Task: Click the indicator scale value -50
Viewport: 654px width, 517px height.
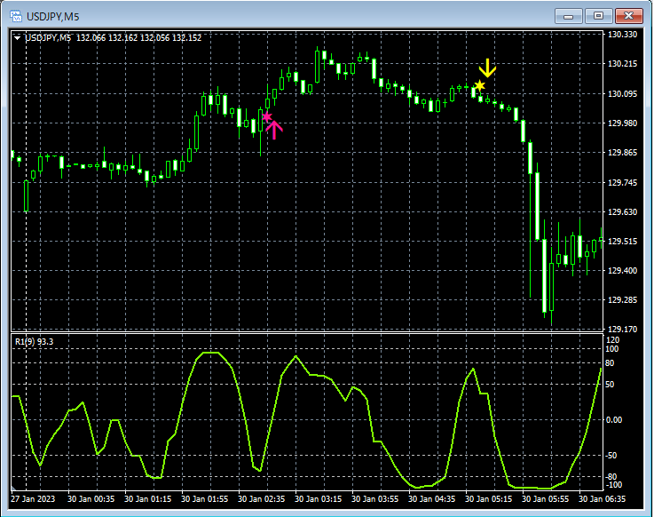Action: coord(611,456)
